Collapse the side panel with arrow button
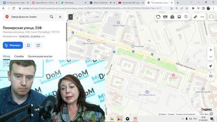The width and height of the screenshot is (217, 122). click(71, 17)
